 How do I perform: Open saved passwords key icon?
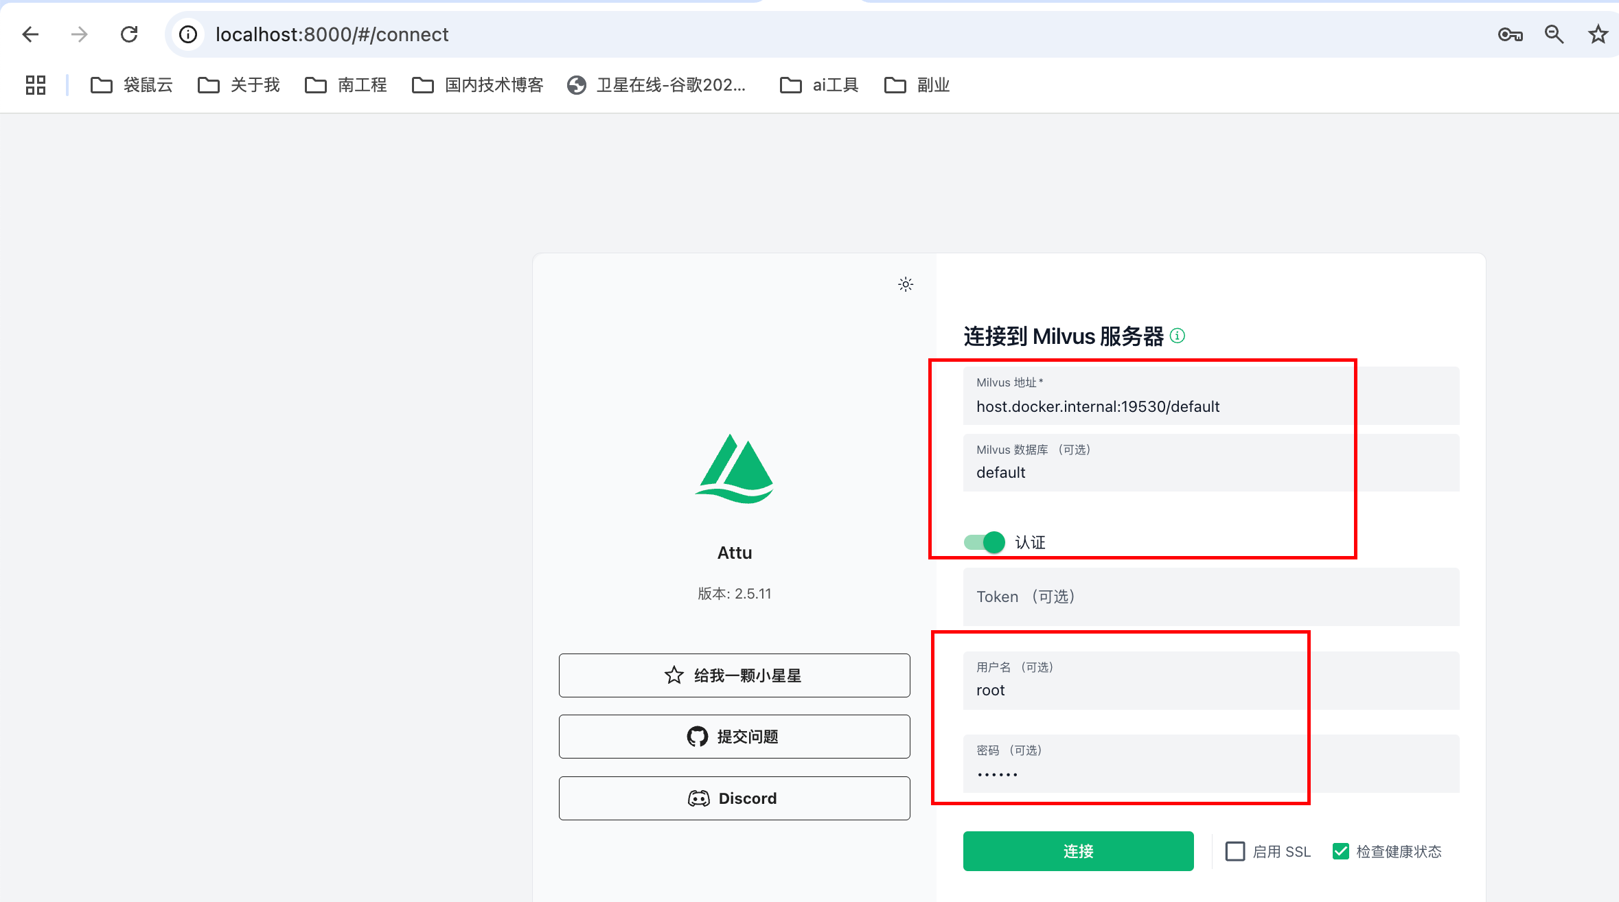pos(1510,34)
